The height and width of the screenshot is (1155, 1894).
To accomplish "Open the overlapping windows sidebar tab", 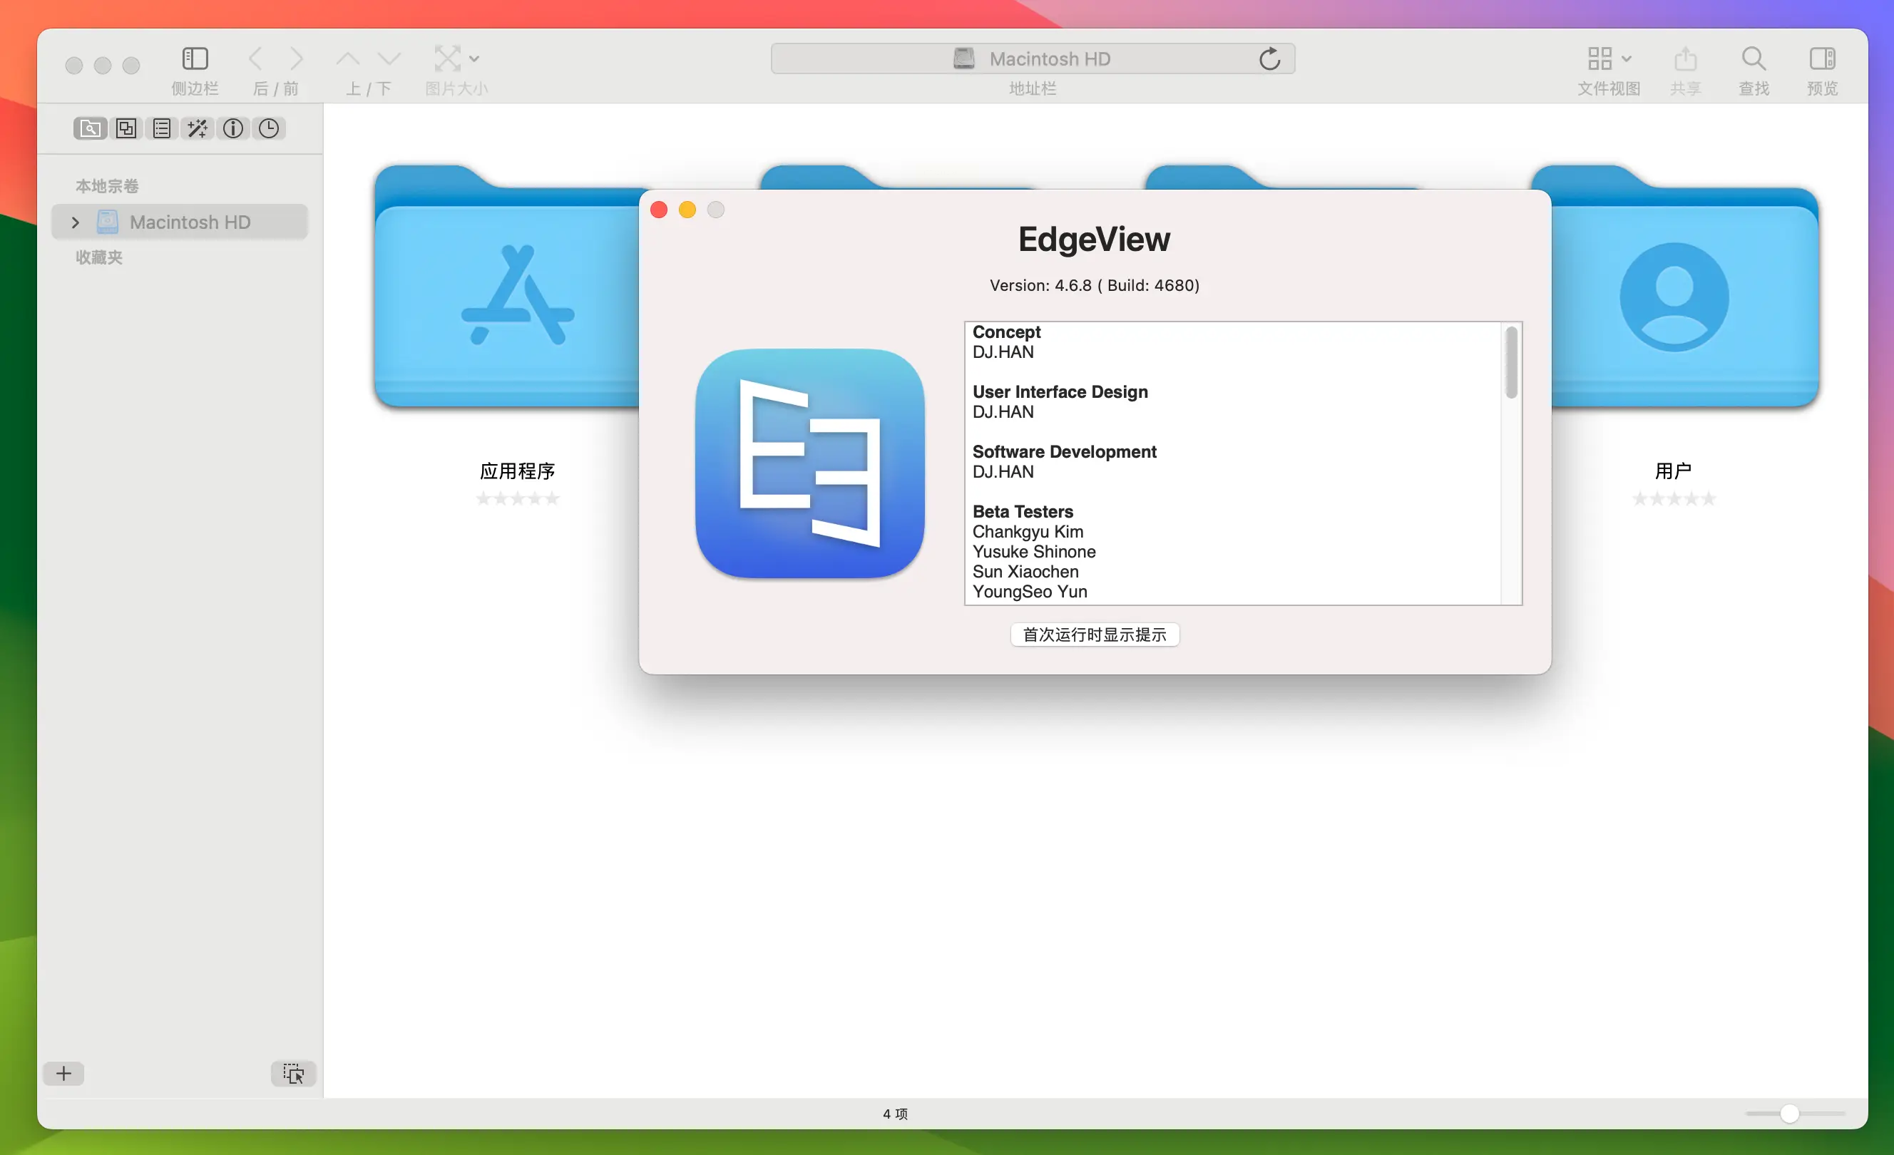I will coord(126,128).
